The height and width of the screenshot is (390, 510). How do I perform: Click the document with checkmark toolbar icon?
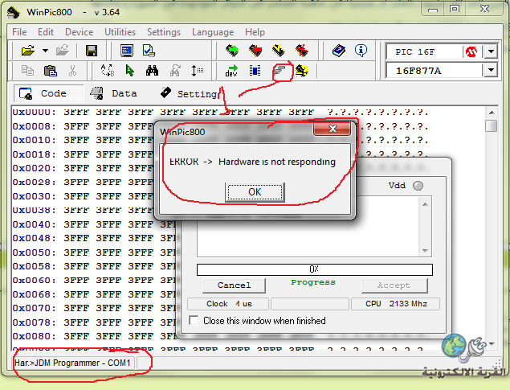click(x=149, y=51)
